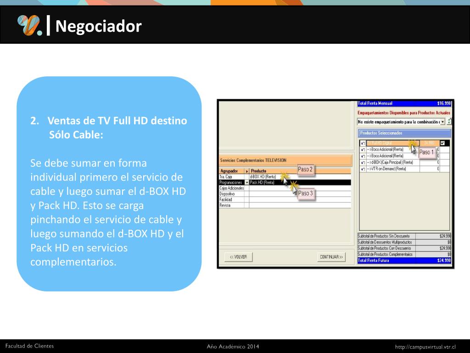Screen dimensions: 470x353
Task: Click undo arrow for d-BOX (Caja Principal) row
Action: pos(363,162)
